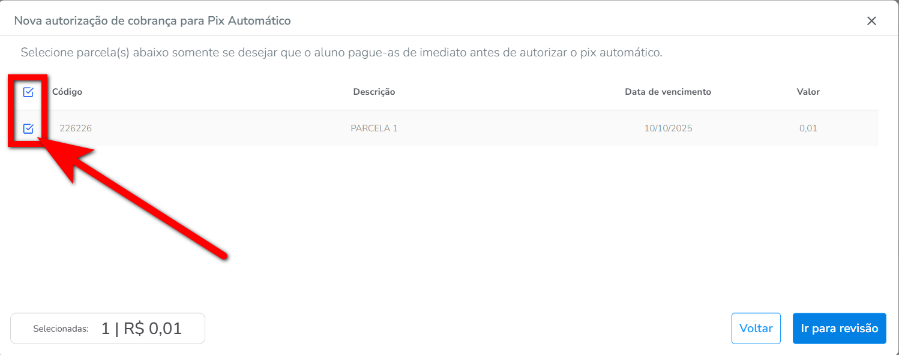Click the Voltar button
Viewport: 899px width, 355px height.
tap(756, 329)
